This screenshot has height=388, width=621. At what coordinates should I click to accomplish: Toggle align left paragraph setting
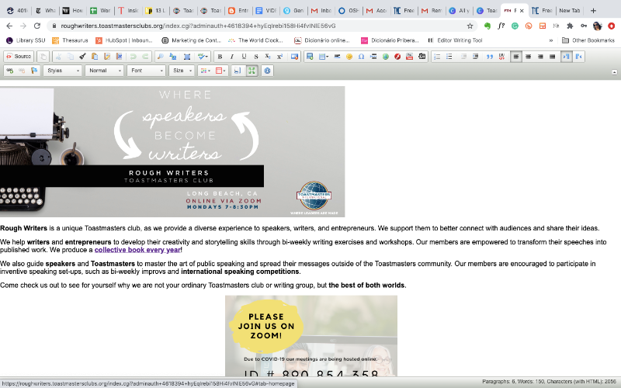(x=516, y=57)
